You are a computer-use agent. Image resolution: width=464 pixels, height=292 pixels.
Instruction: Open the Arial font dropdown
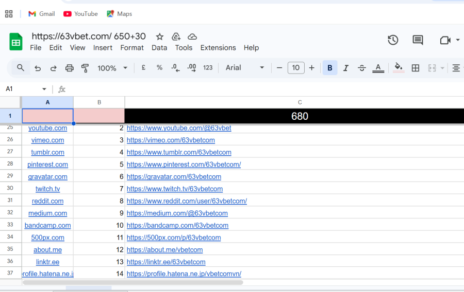click(x=245, y=67)
